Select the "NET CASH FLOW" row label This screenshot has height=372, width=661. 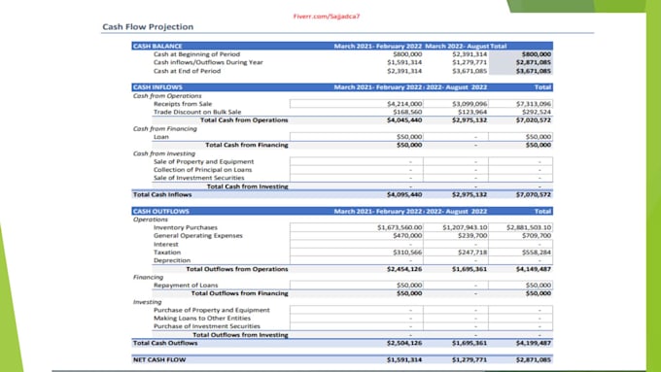tap(159, 359)
